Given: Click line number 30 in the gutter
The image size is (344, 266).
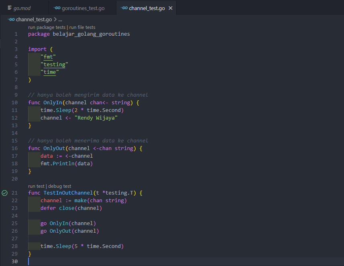Looking at the screenshot, I should [x=14, y=262].
